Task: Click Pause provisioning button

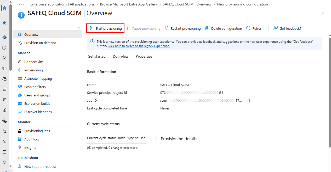Action: tap(144, 28)
